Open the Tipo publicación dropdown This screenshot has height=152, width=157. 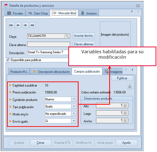tap(74, 106)
